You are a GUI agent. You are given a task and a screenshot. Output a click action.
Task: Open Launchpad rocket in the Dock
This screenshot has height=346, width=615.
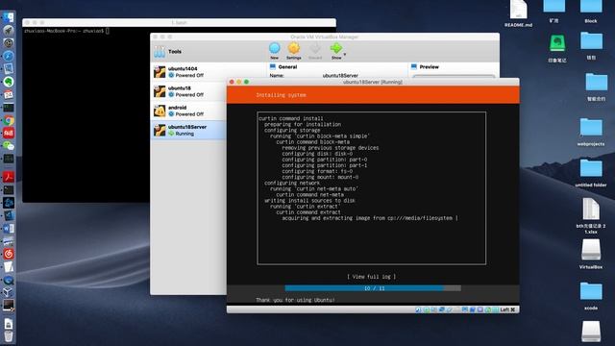[9, 30]
